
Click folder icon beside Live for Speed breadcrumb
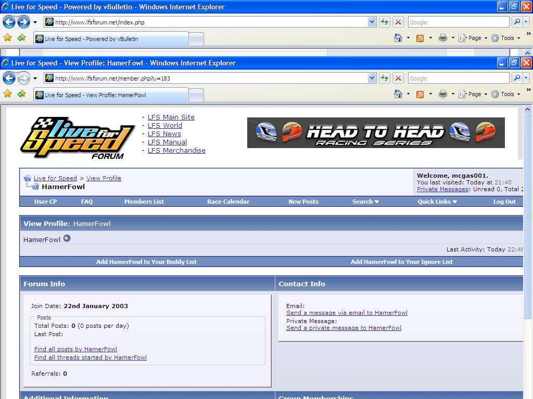coord(28,178)
